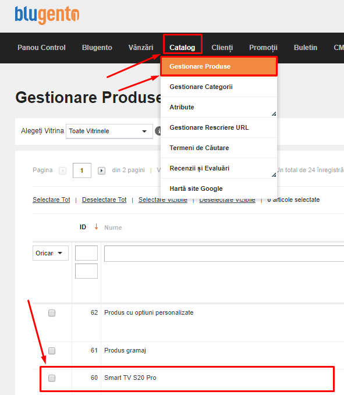344x395 pixels.
Task: Tick checkbox for Smart TV S20 Pro
Action: click(x=52, y=378)
